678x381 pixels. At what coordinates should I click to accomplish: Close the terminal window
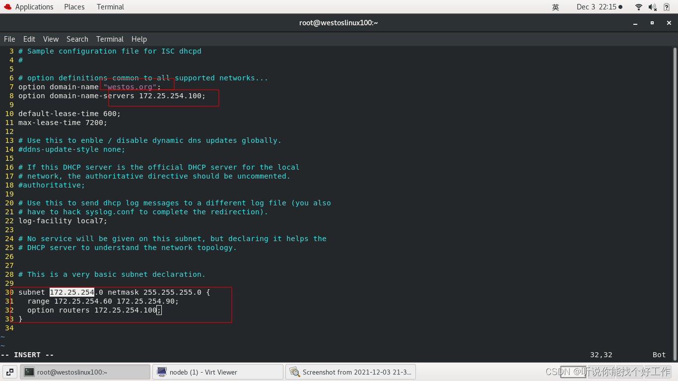[669, 23]
